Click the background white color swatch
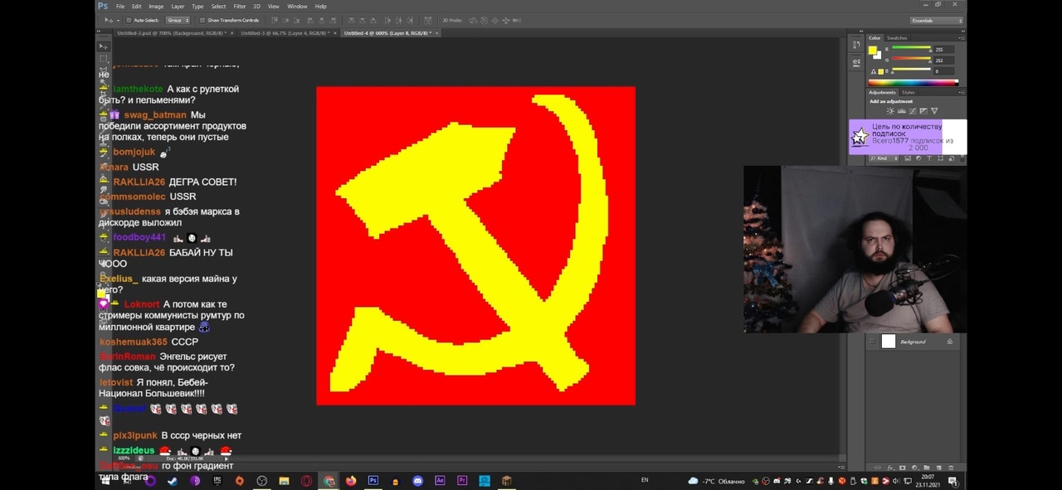 tap(879, 56)
